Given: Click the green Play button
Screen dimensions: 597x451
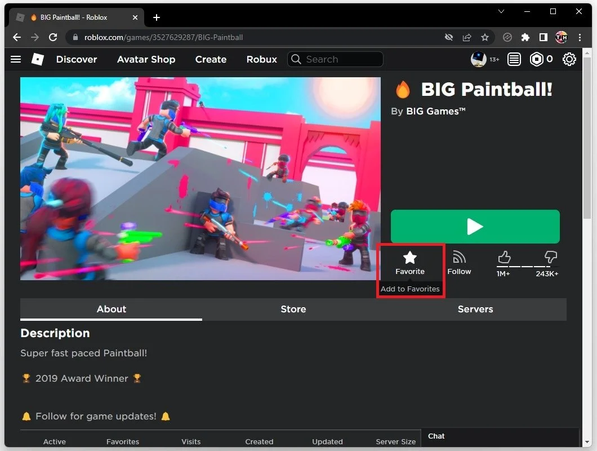Looking at the screenshot, I should point(475,227).
